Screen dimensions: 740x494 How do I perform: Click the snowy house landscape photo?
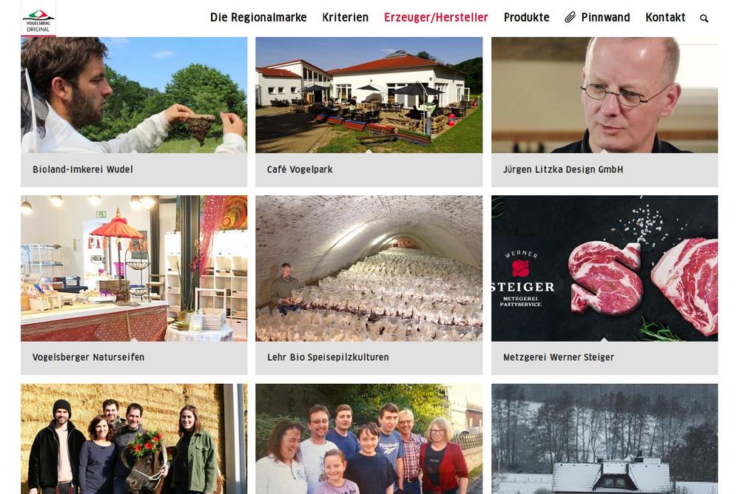605,439
